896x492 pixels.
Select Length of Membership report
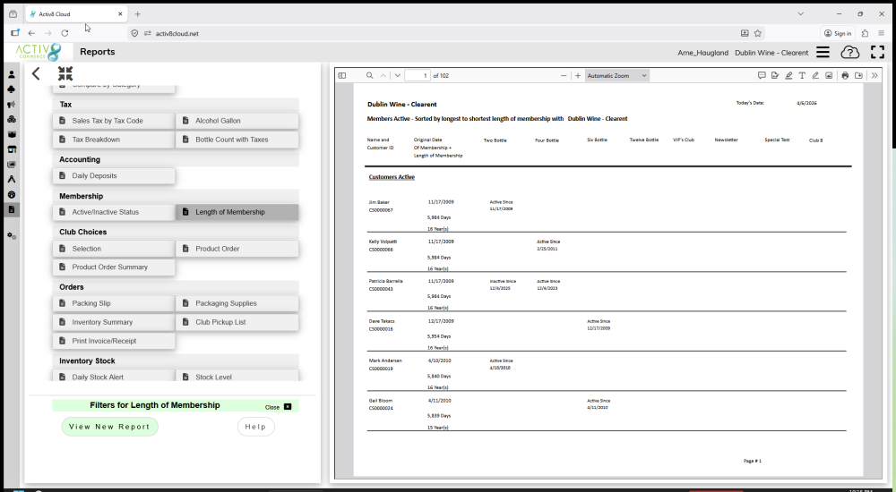pyautogui.click(x=237, y=212)
